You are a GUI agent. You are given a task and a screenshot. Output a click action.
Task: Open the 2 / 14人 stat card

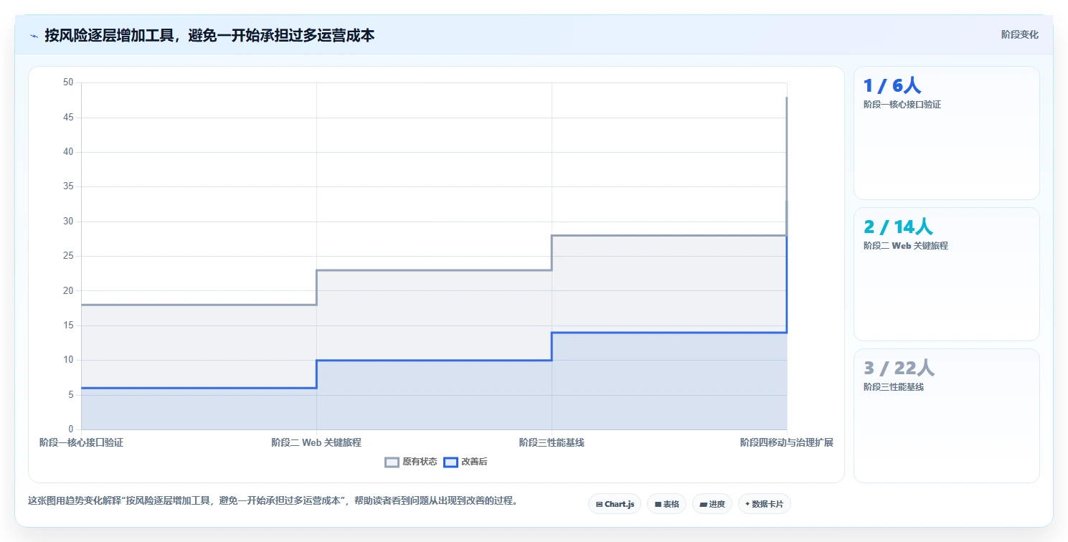click(x=946, y=274)
